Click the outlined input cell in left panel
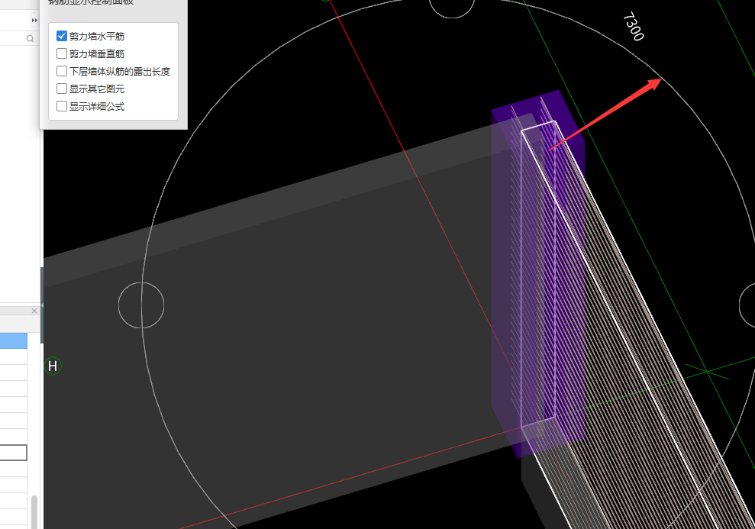755x529 pixels. coord(14,453)
